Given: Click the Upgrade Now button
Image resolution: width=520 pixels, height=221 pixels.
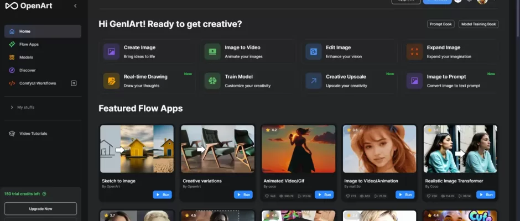Looking at the screenshot, I should 40,209.
